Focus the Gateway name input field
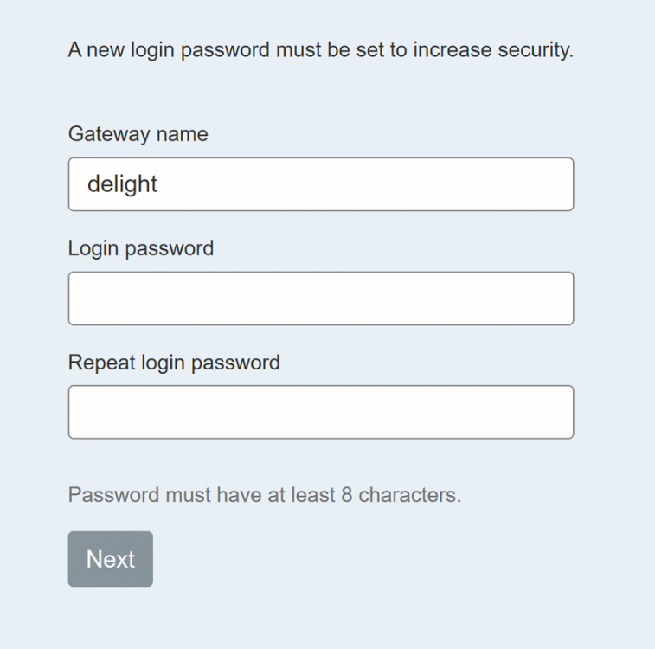The height and width of the screenshot is (649, 655). [320, 184]
